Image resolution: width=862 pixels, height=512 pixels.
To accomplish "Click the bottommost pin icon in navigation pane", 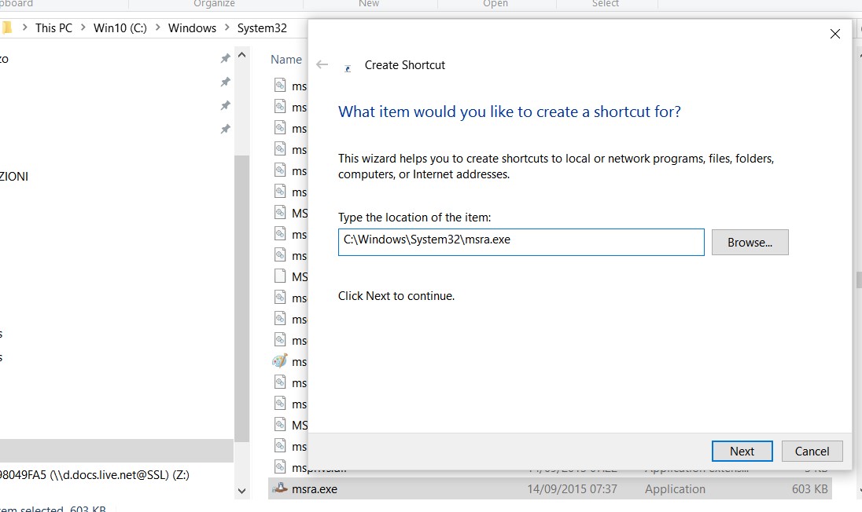I will [226, 128].
